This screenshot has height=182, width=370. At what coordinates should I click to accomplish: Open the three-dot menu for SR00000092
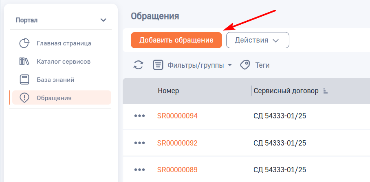139,143
